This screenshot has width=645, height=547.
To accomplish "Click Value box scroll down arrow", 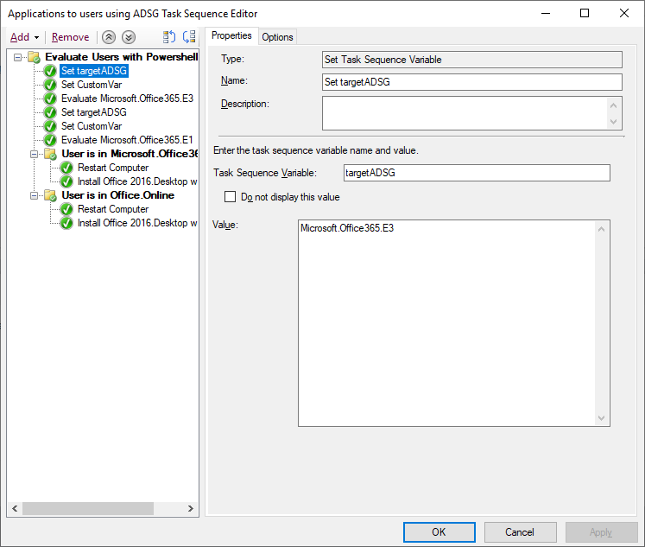I will (x=601, y=418).
